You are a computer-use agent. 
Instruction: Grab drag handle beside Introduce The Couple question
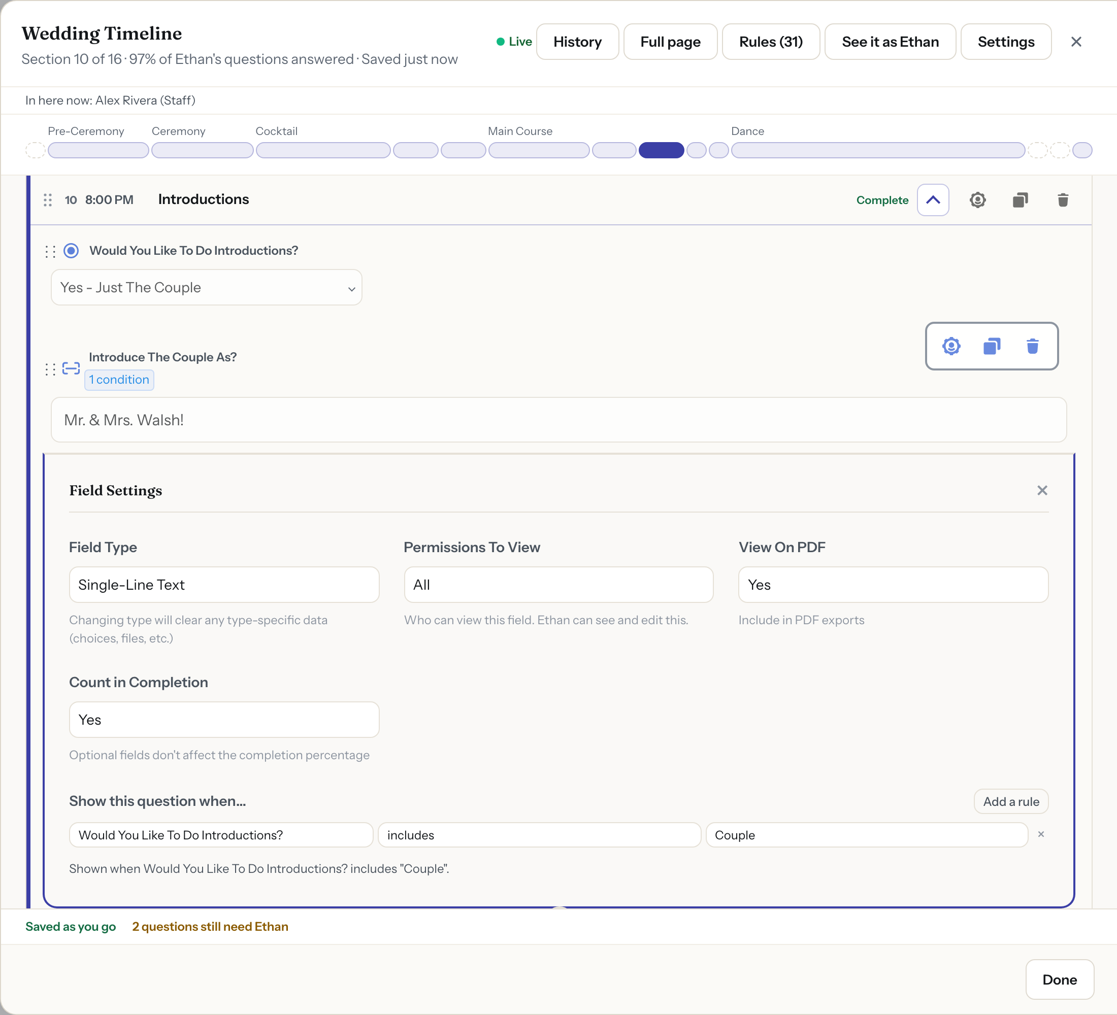(50, 369)
